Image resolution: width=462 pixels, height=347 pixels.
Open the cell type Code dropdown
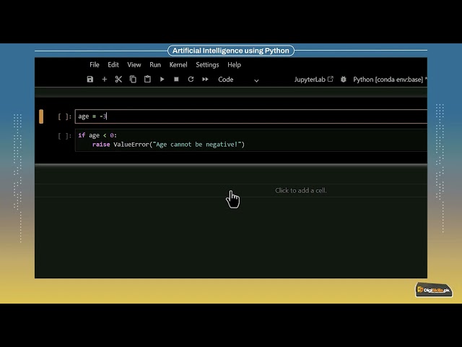point(238,80)
